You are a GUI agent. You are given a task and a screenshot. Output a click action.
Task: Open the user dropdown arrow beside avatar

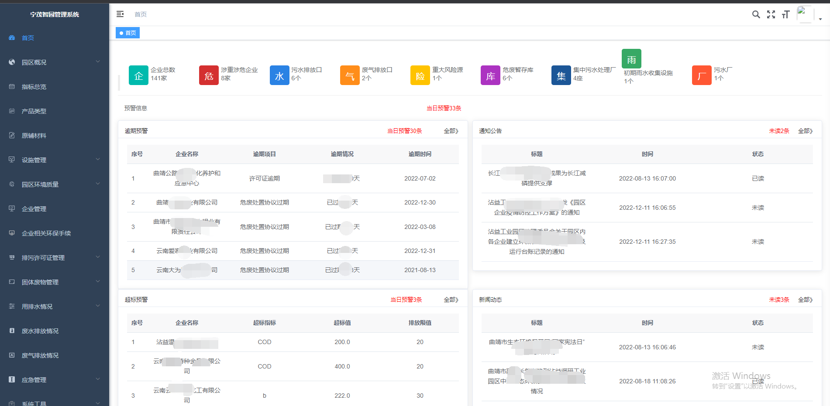pyautogui.click(x=820, y=19)
